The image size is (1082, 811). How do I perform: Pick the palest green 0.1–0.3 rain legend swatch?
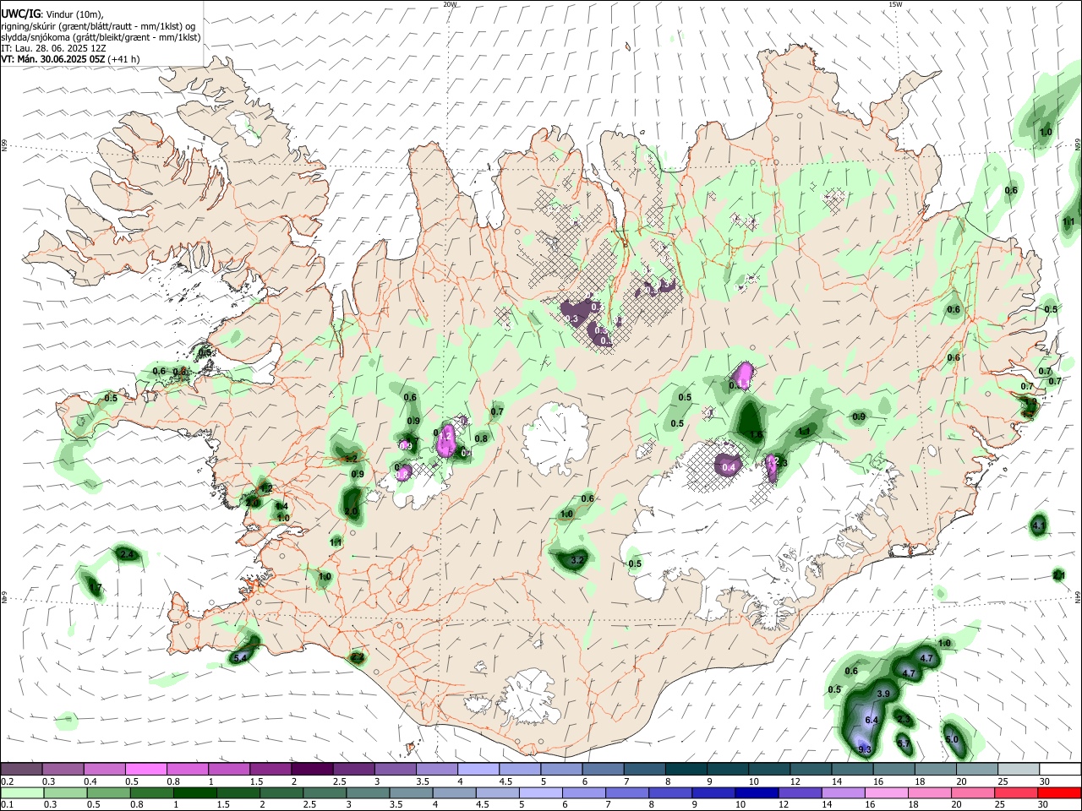point(23,792)
